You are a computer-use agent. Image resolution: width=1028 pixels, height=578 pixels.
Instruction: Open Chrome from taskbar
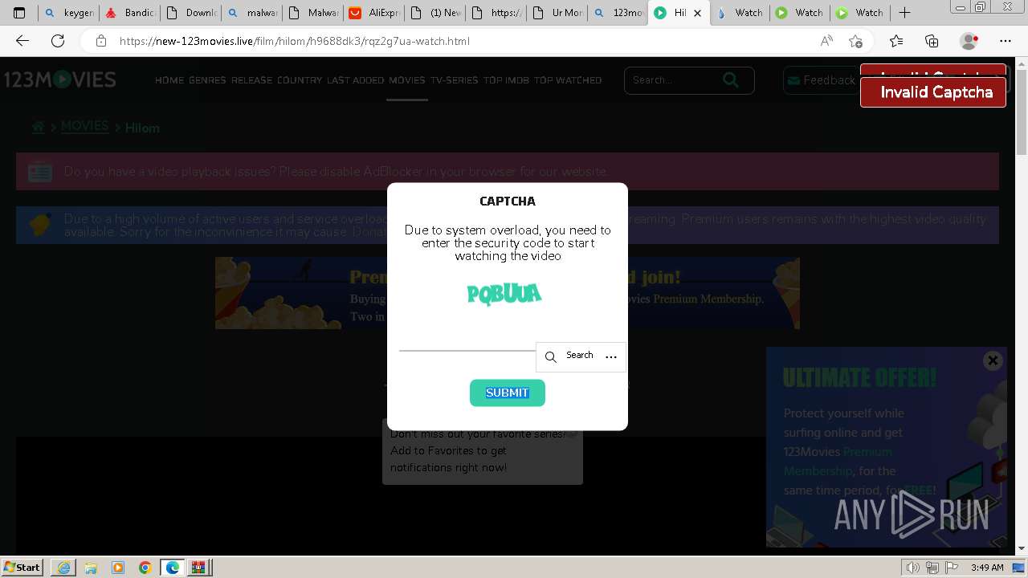pos(145,568)
